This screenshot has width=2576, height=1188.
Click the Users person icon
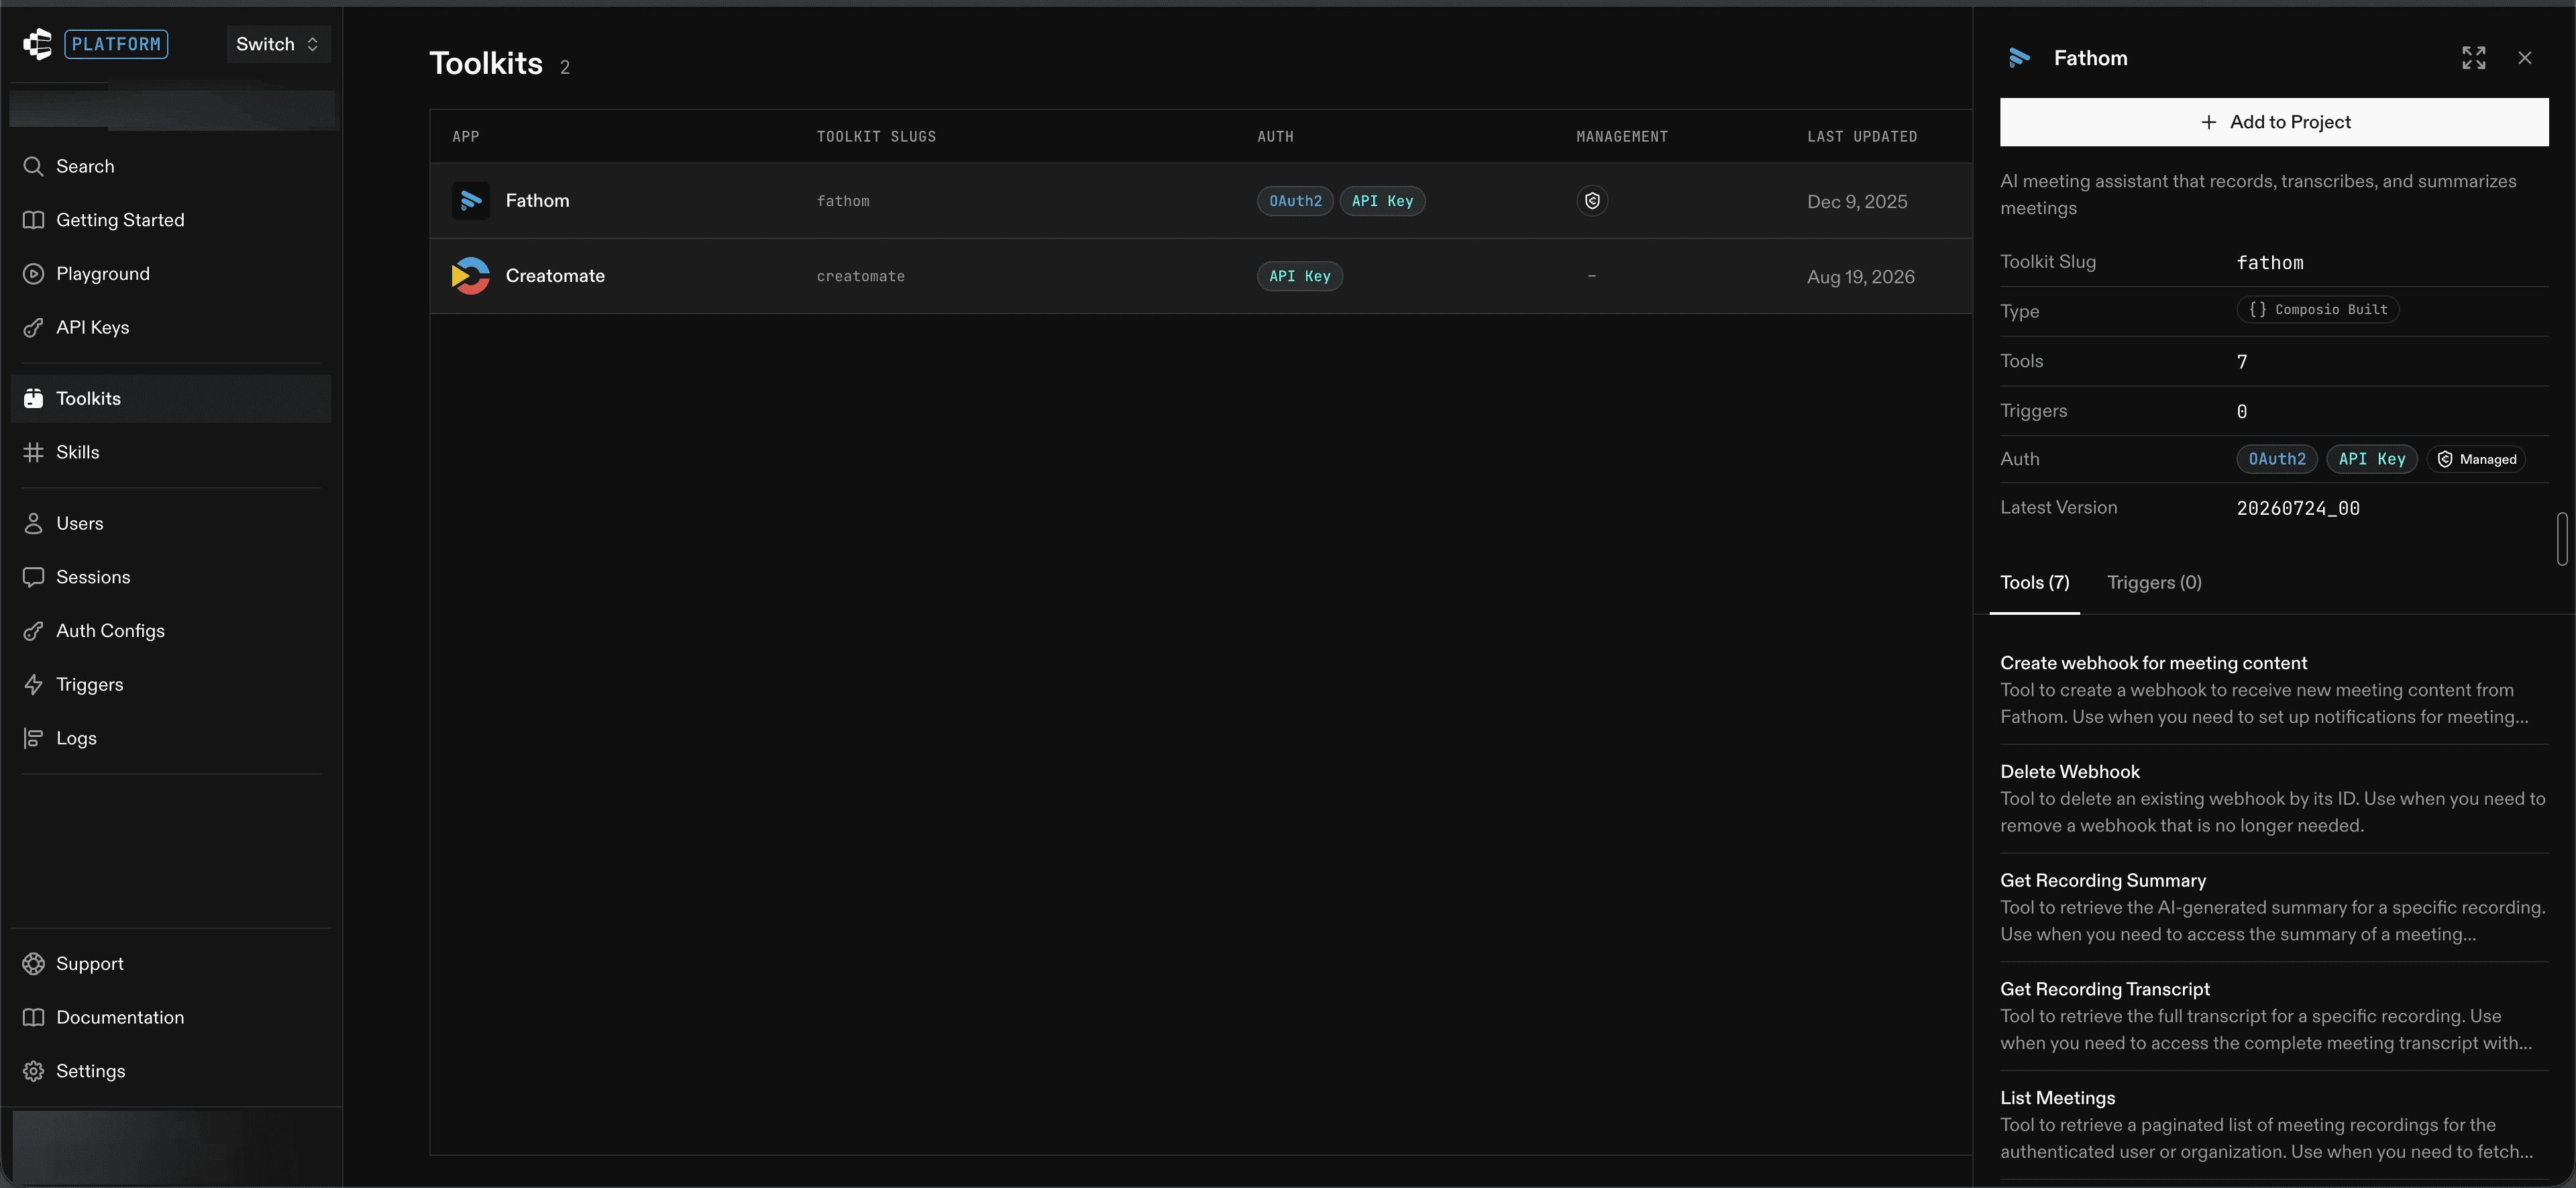[x=34, y=524]
